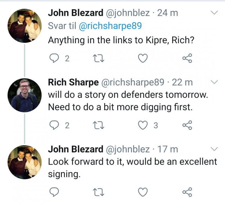Reply to Rich Sharpe's defenders story tweet

point(55,125)
